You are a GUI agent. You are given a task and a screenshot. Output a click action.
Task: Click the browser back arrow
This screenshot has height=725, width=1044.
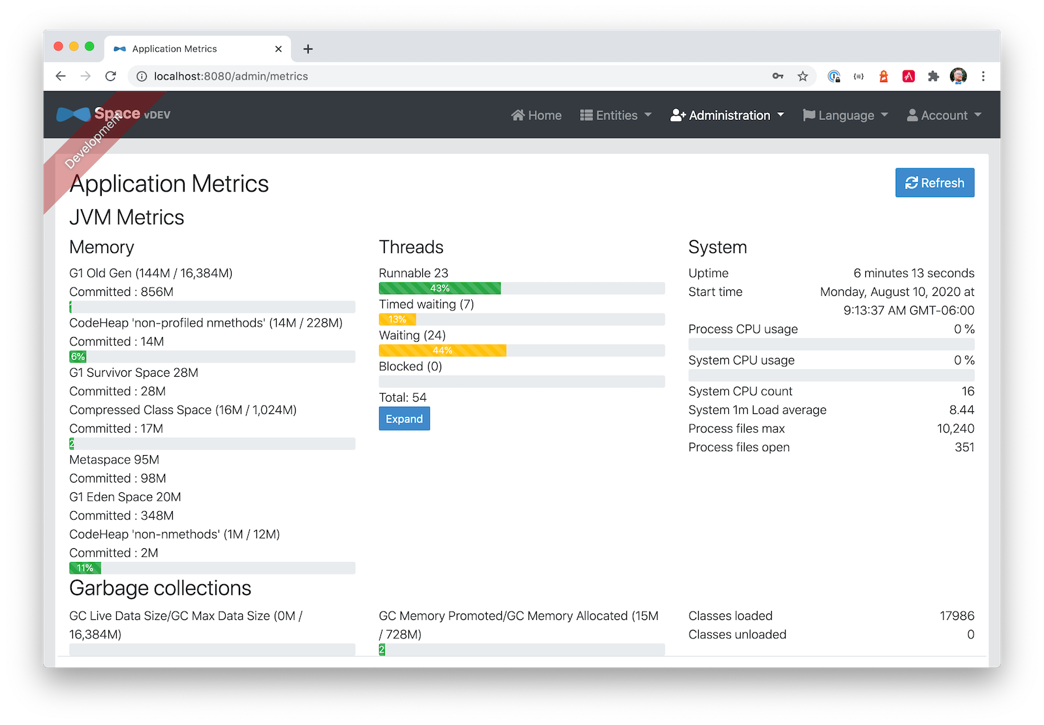61,76
